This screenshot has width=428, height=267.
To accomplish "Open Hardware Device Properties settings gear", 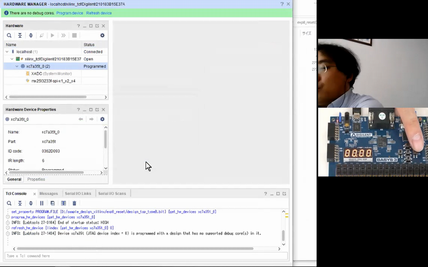I will pyautogui.click(x=102, y=119).
